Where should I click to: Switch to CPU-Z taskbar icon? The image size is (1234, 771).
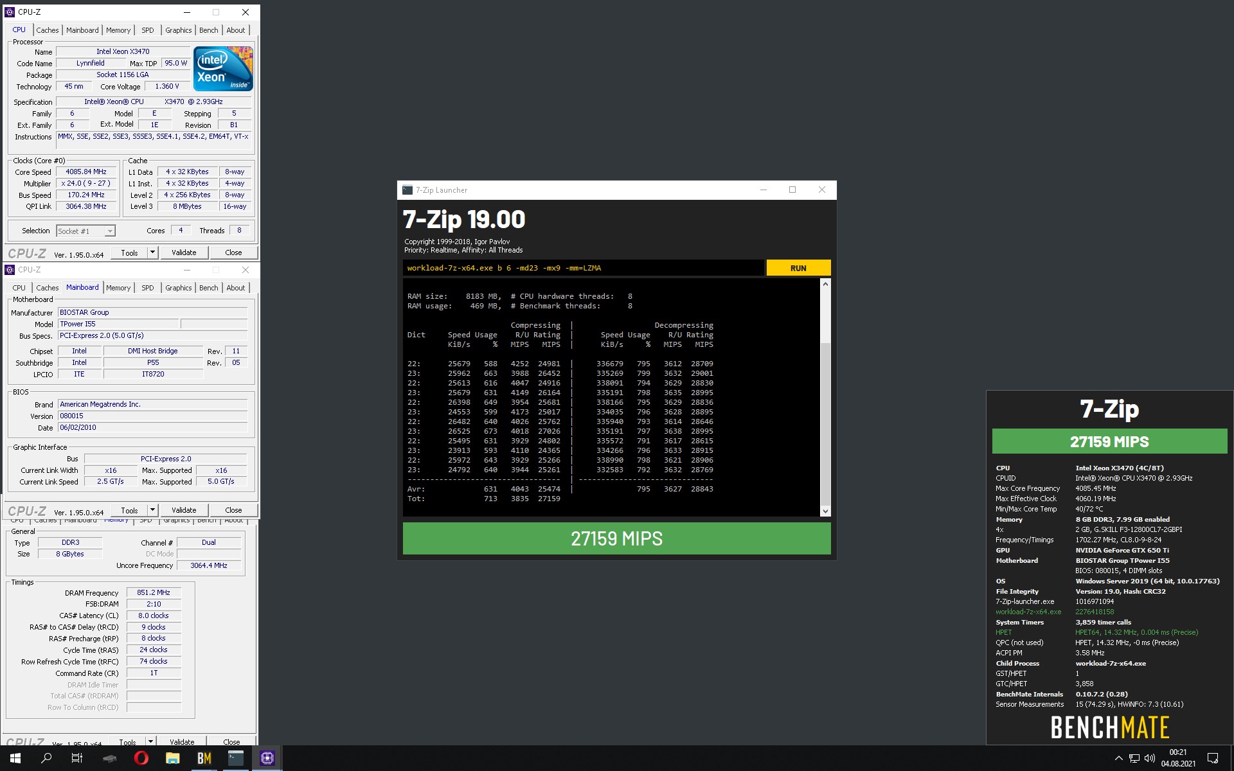click(x=267, y=758)
